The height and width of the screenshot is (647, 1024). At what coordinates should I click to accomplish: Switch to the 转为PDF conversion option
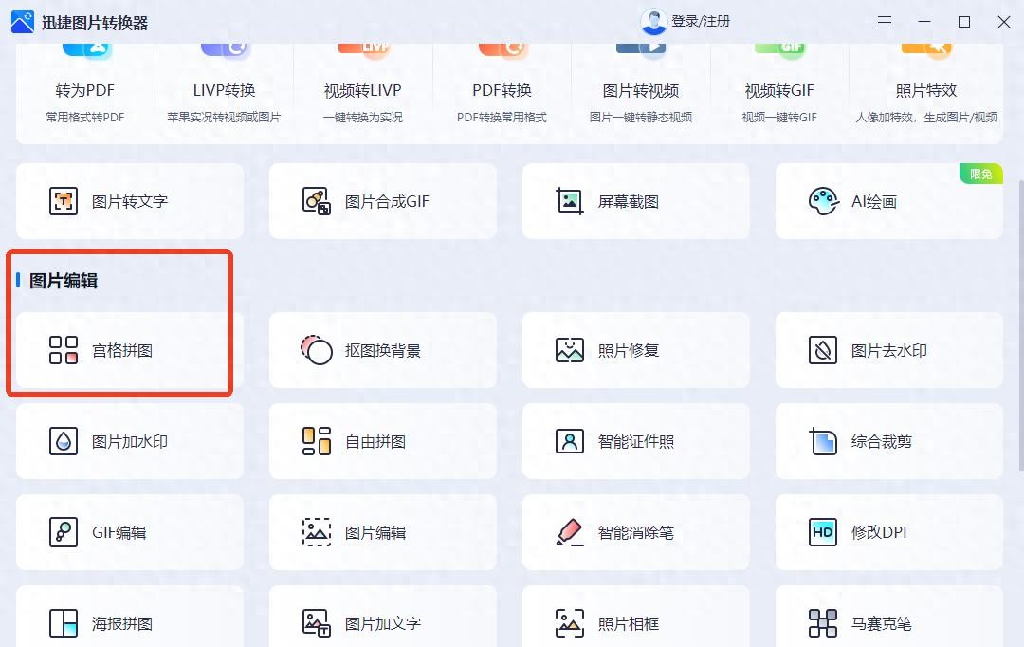(x=85, y=90)
